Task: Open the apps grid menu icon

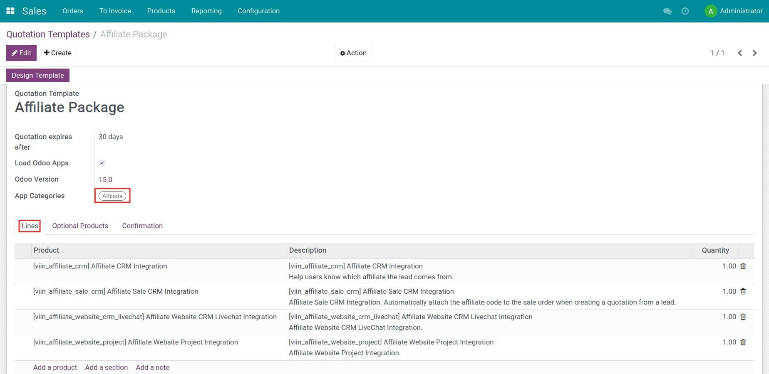Action: point(10,11)
